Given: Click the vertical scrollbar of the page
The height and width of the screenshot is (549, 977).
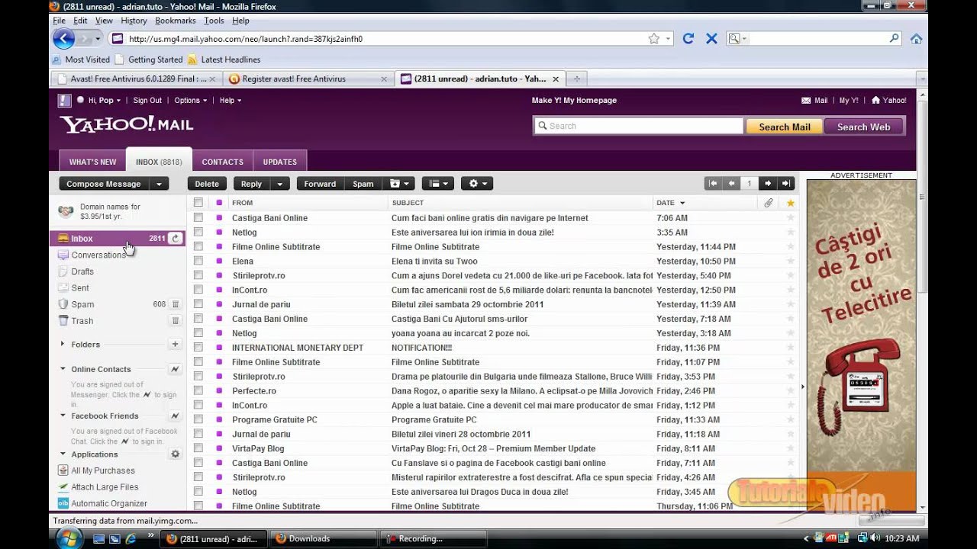Looking at the screenshot, I should point(922,305).
